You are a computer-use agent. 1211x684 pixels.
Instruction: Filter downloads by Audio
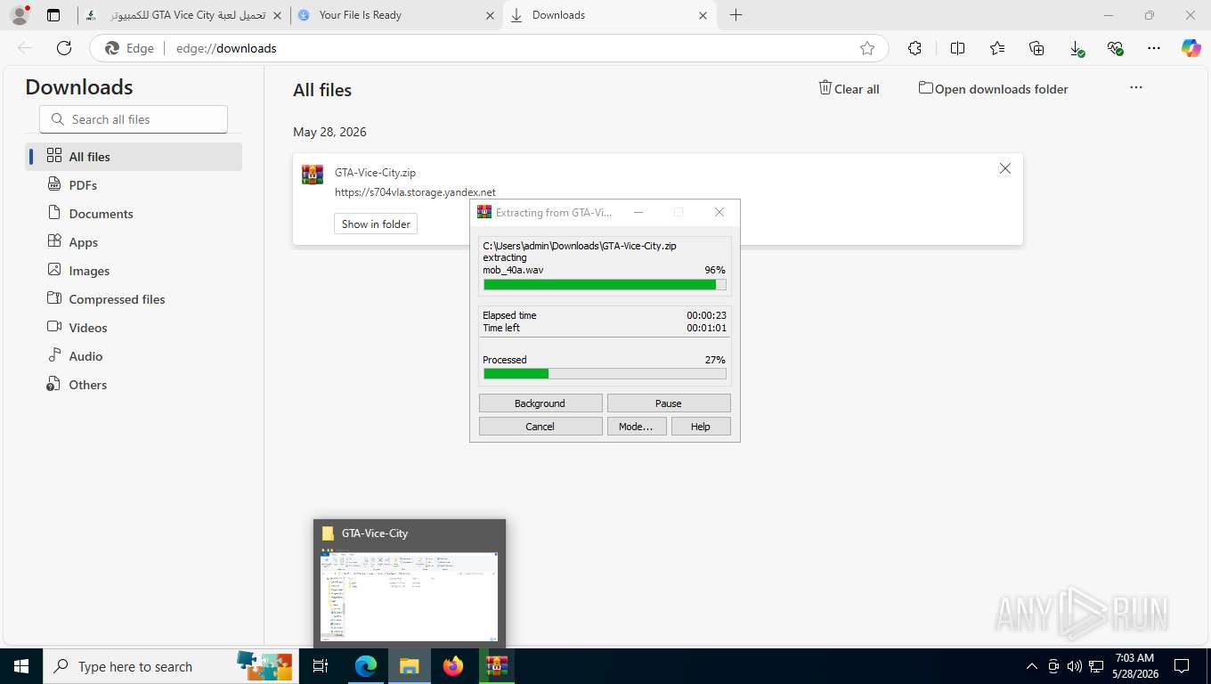(x=134, y=356)
